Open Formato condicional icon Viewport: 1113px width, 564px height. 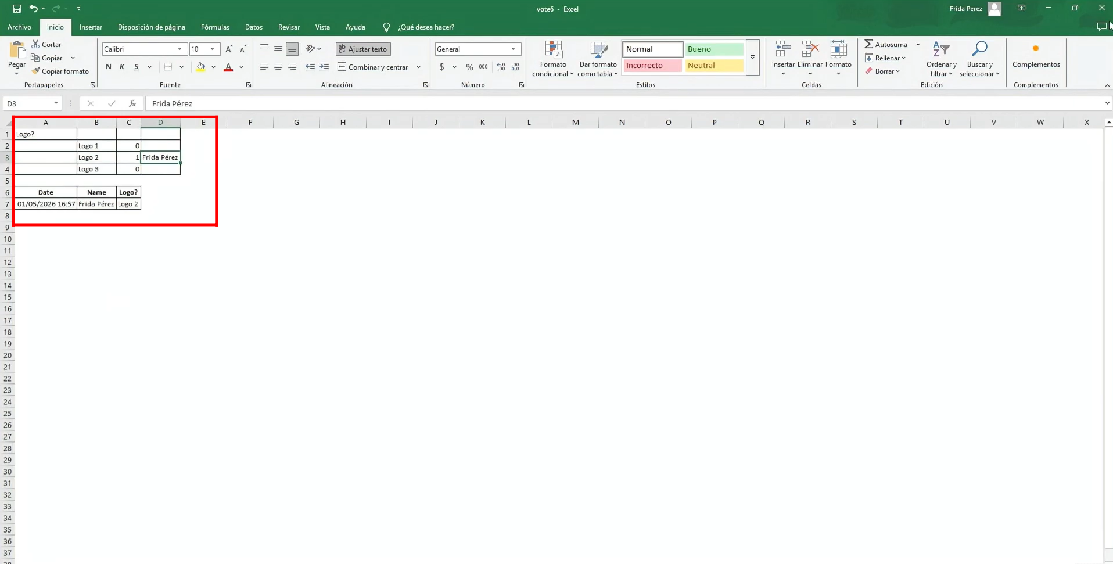553,58
